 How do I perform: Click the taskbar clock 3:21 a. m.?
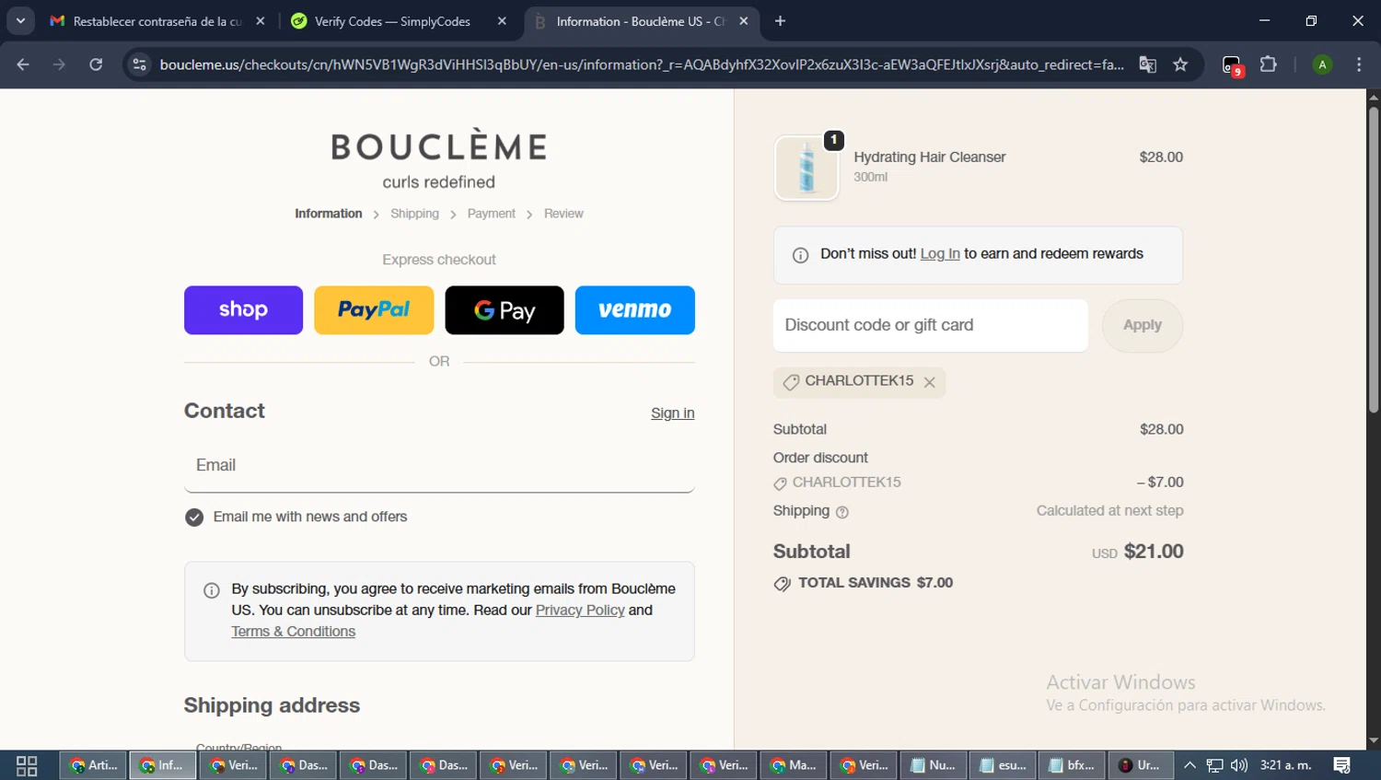[x=1285, y=765]
